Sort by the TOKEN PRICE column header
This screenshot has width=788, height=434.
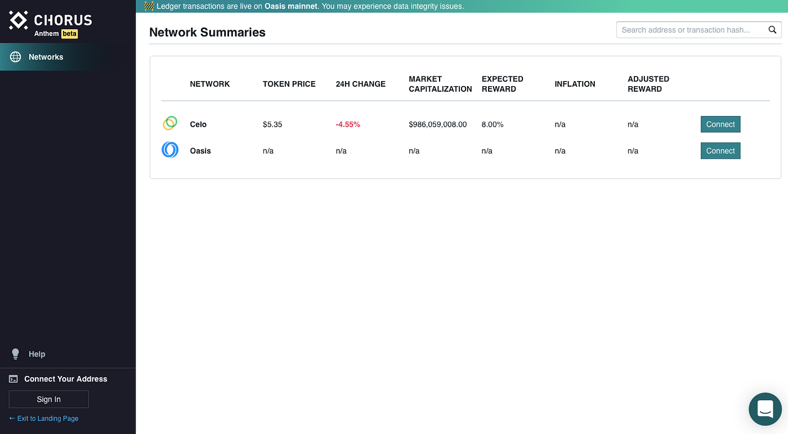[x=289, y=83]
